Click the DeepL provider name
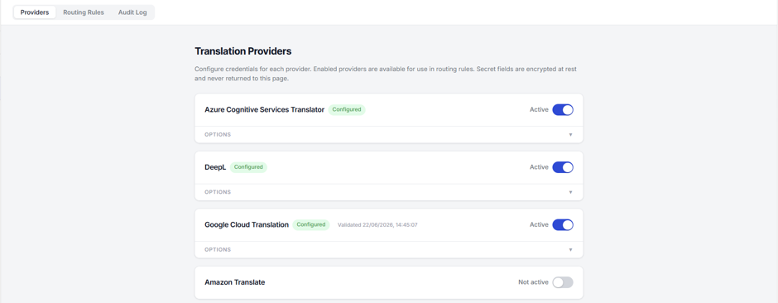Screen dimensions: 778x303 [215, 167]
